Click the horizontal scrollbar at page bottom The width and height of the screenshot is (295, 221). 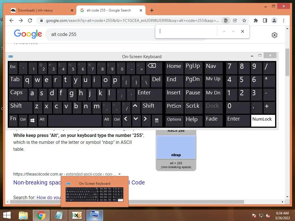127,202
